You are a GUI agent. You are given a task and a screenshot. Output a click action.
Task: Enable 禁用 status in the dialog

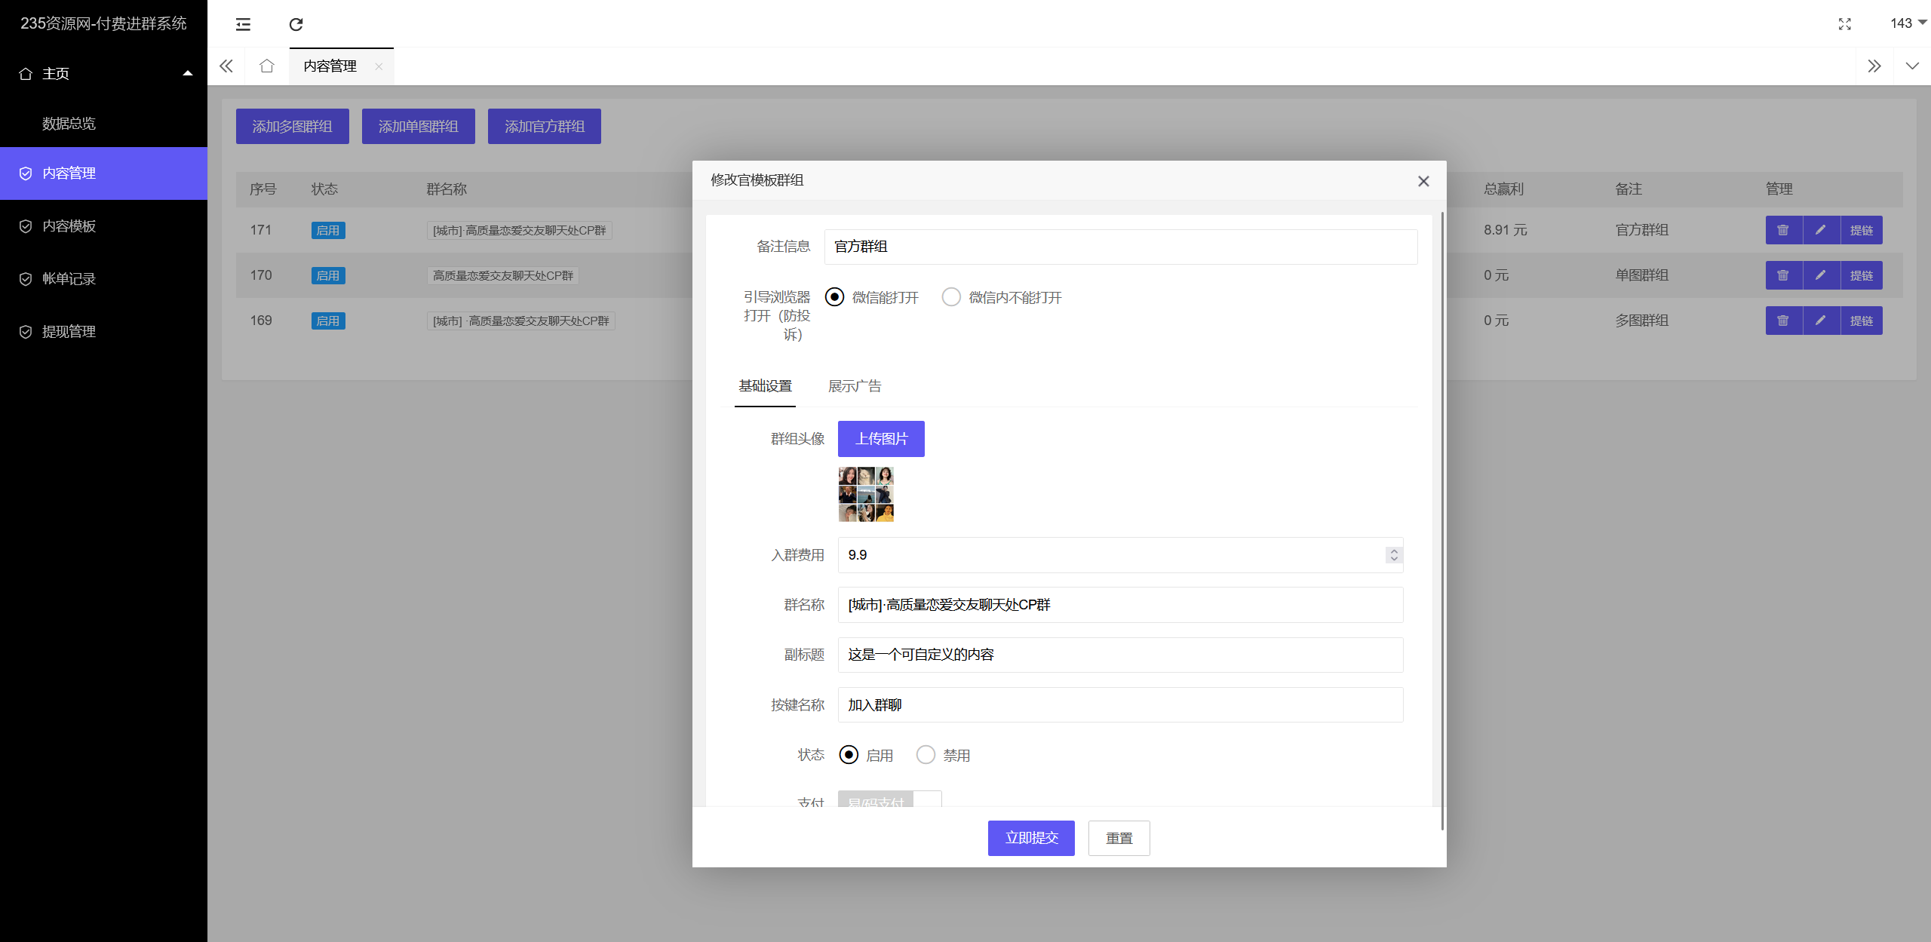pyautogui.click(x=926, y=754)
